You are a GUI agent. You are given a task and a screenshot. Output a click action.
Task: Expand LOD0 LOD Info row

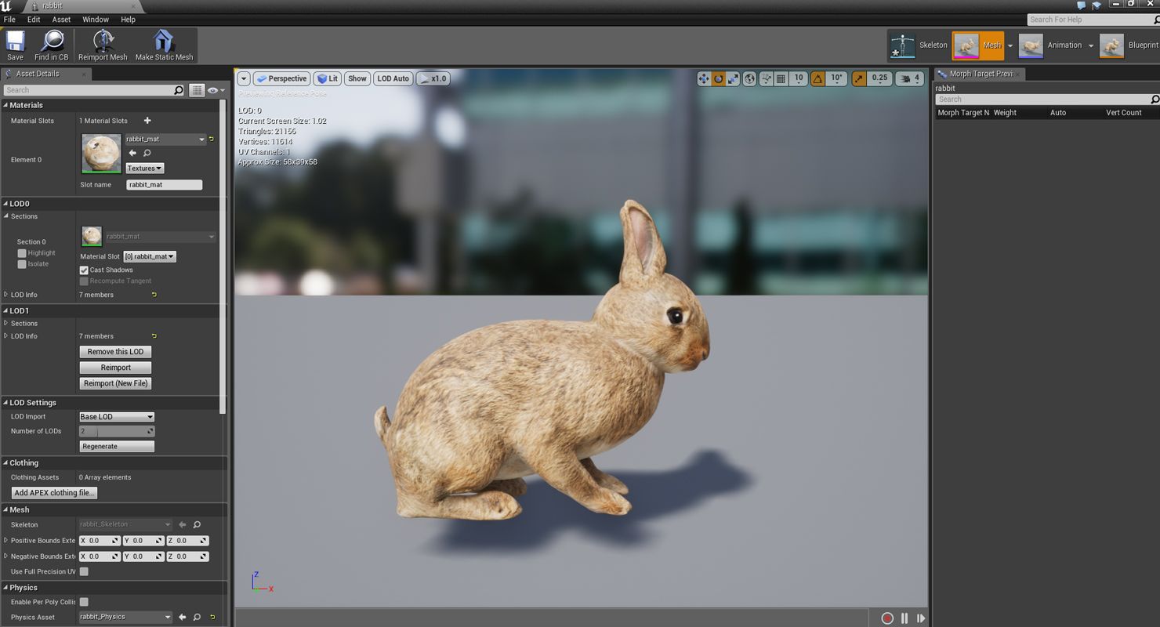pos(6,295)
